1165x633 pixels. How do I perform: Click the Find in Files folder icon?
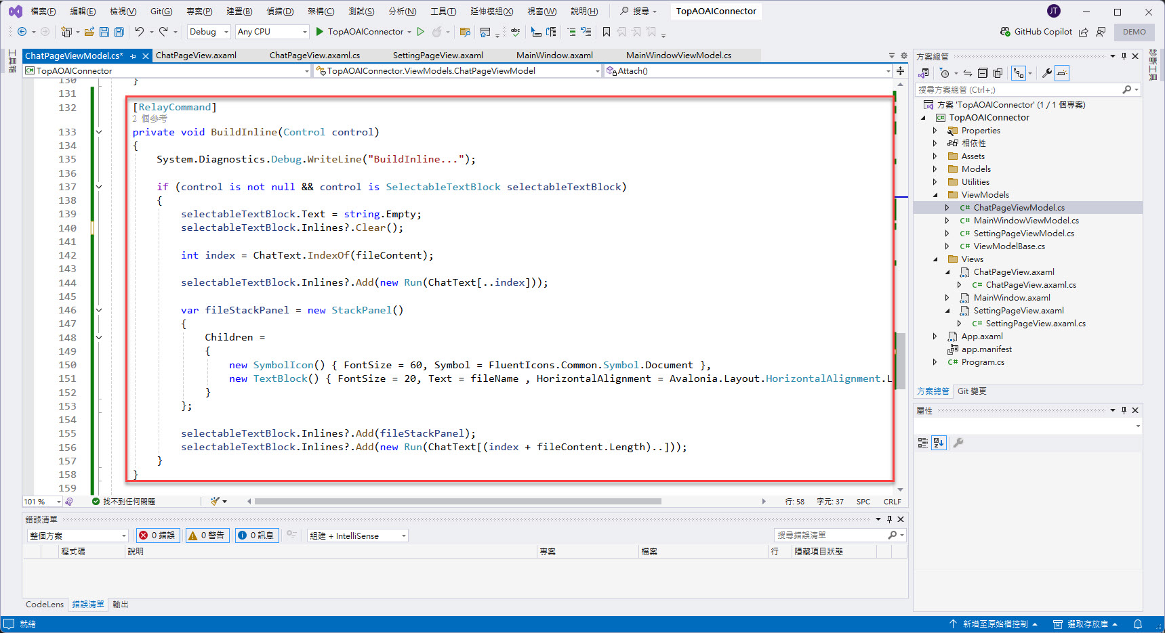(465, 32)
